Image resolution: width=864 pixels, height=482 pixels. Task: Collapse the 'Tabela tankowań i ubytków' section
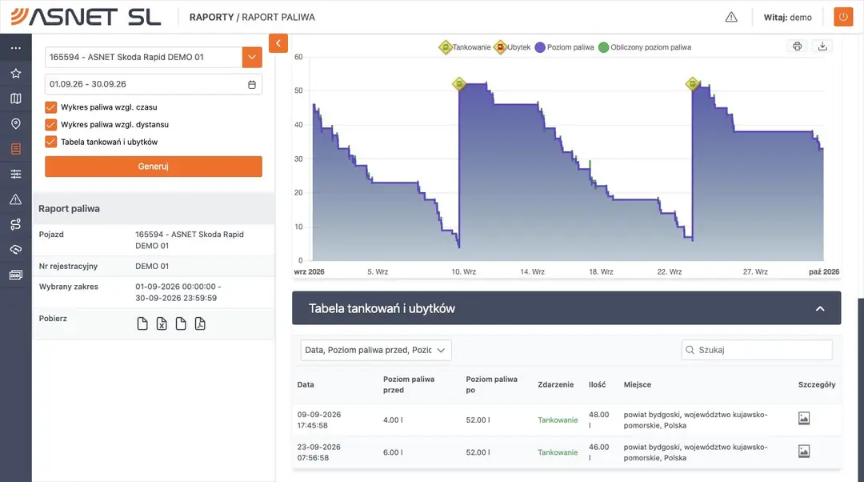pyautogui.click(x=820, y=309)
